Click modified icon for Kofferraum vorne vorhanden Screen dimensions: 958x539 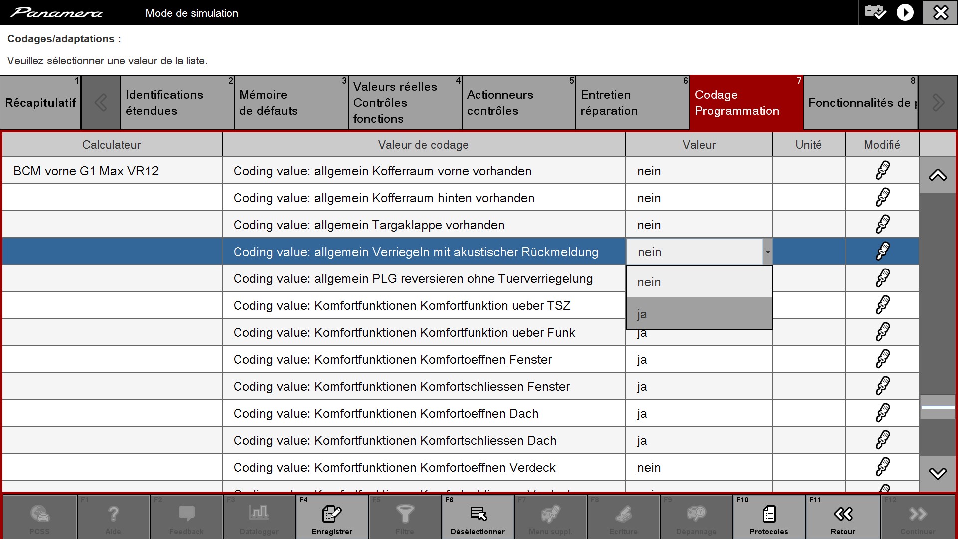[882, 171]
